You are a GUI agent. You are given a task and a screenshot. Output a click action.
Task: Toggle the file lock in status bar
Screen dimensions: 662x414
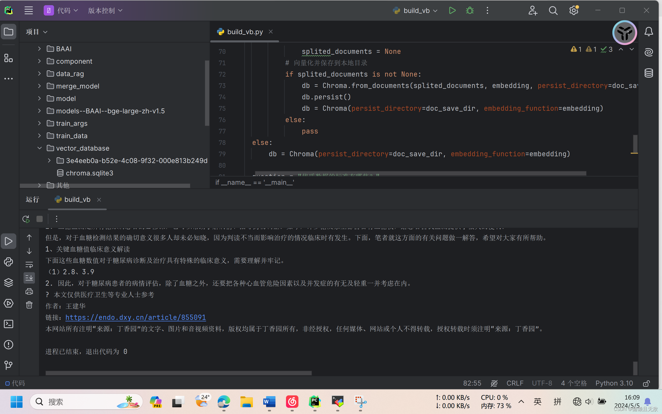point(647,383)
